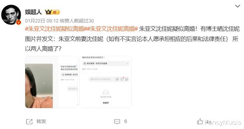The width and height of the screenshot is (244, 129).
Task: Open the second attached screenshot thumbnail
Action: click(105, 82)
